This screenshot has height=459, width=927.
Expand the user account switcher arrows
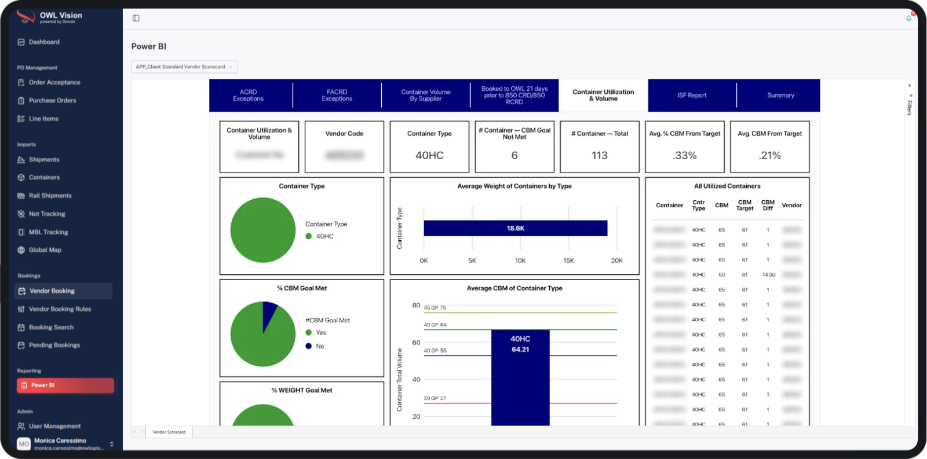pos(112,445)
